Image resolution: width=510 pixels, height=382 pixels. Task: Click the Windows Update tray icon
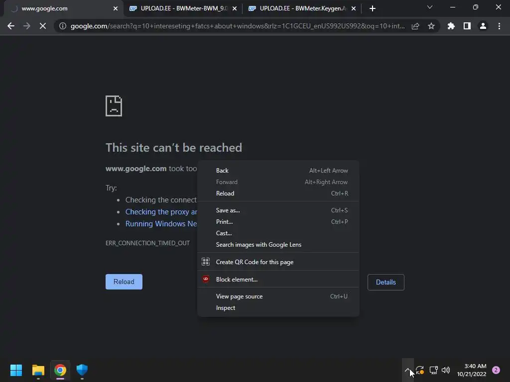(420, 370)
